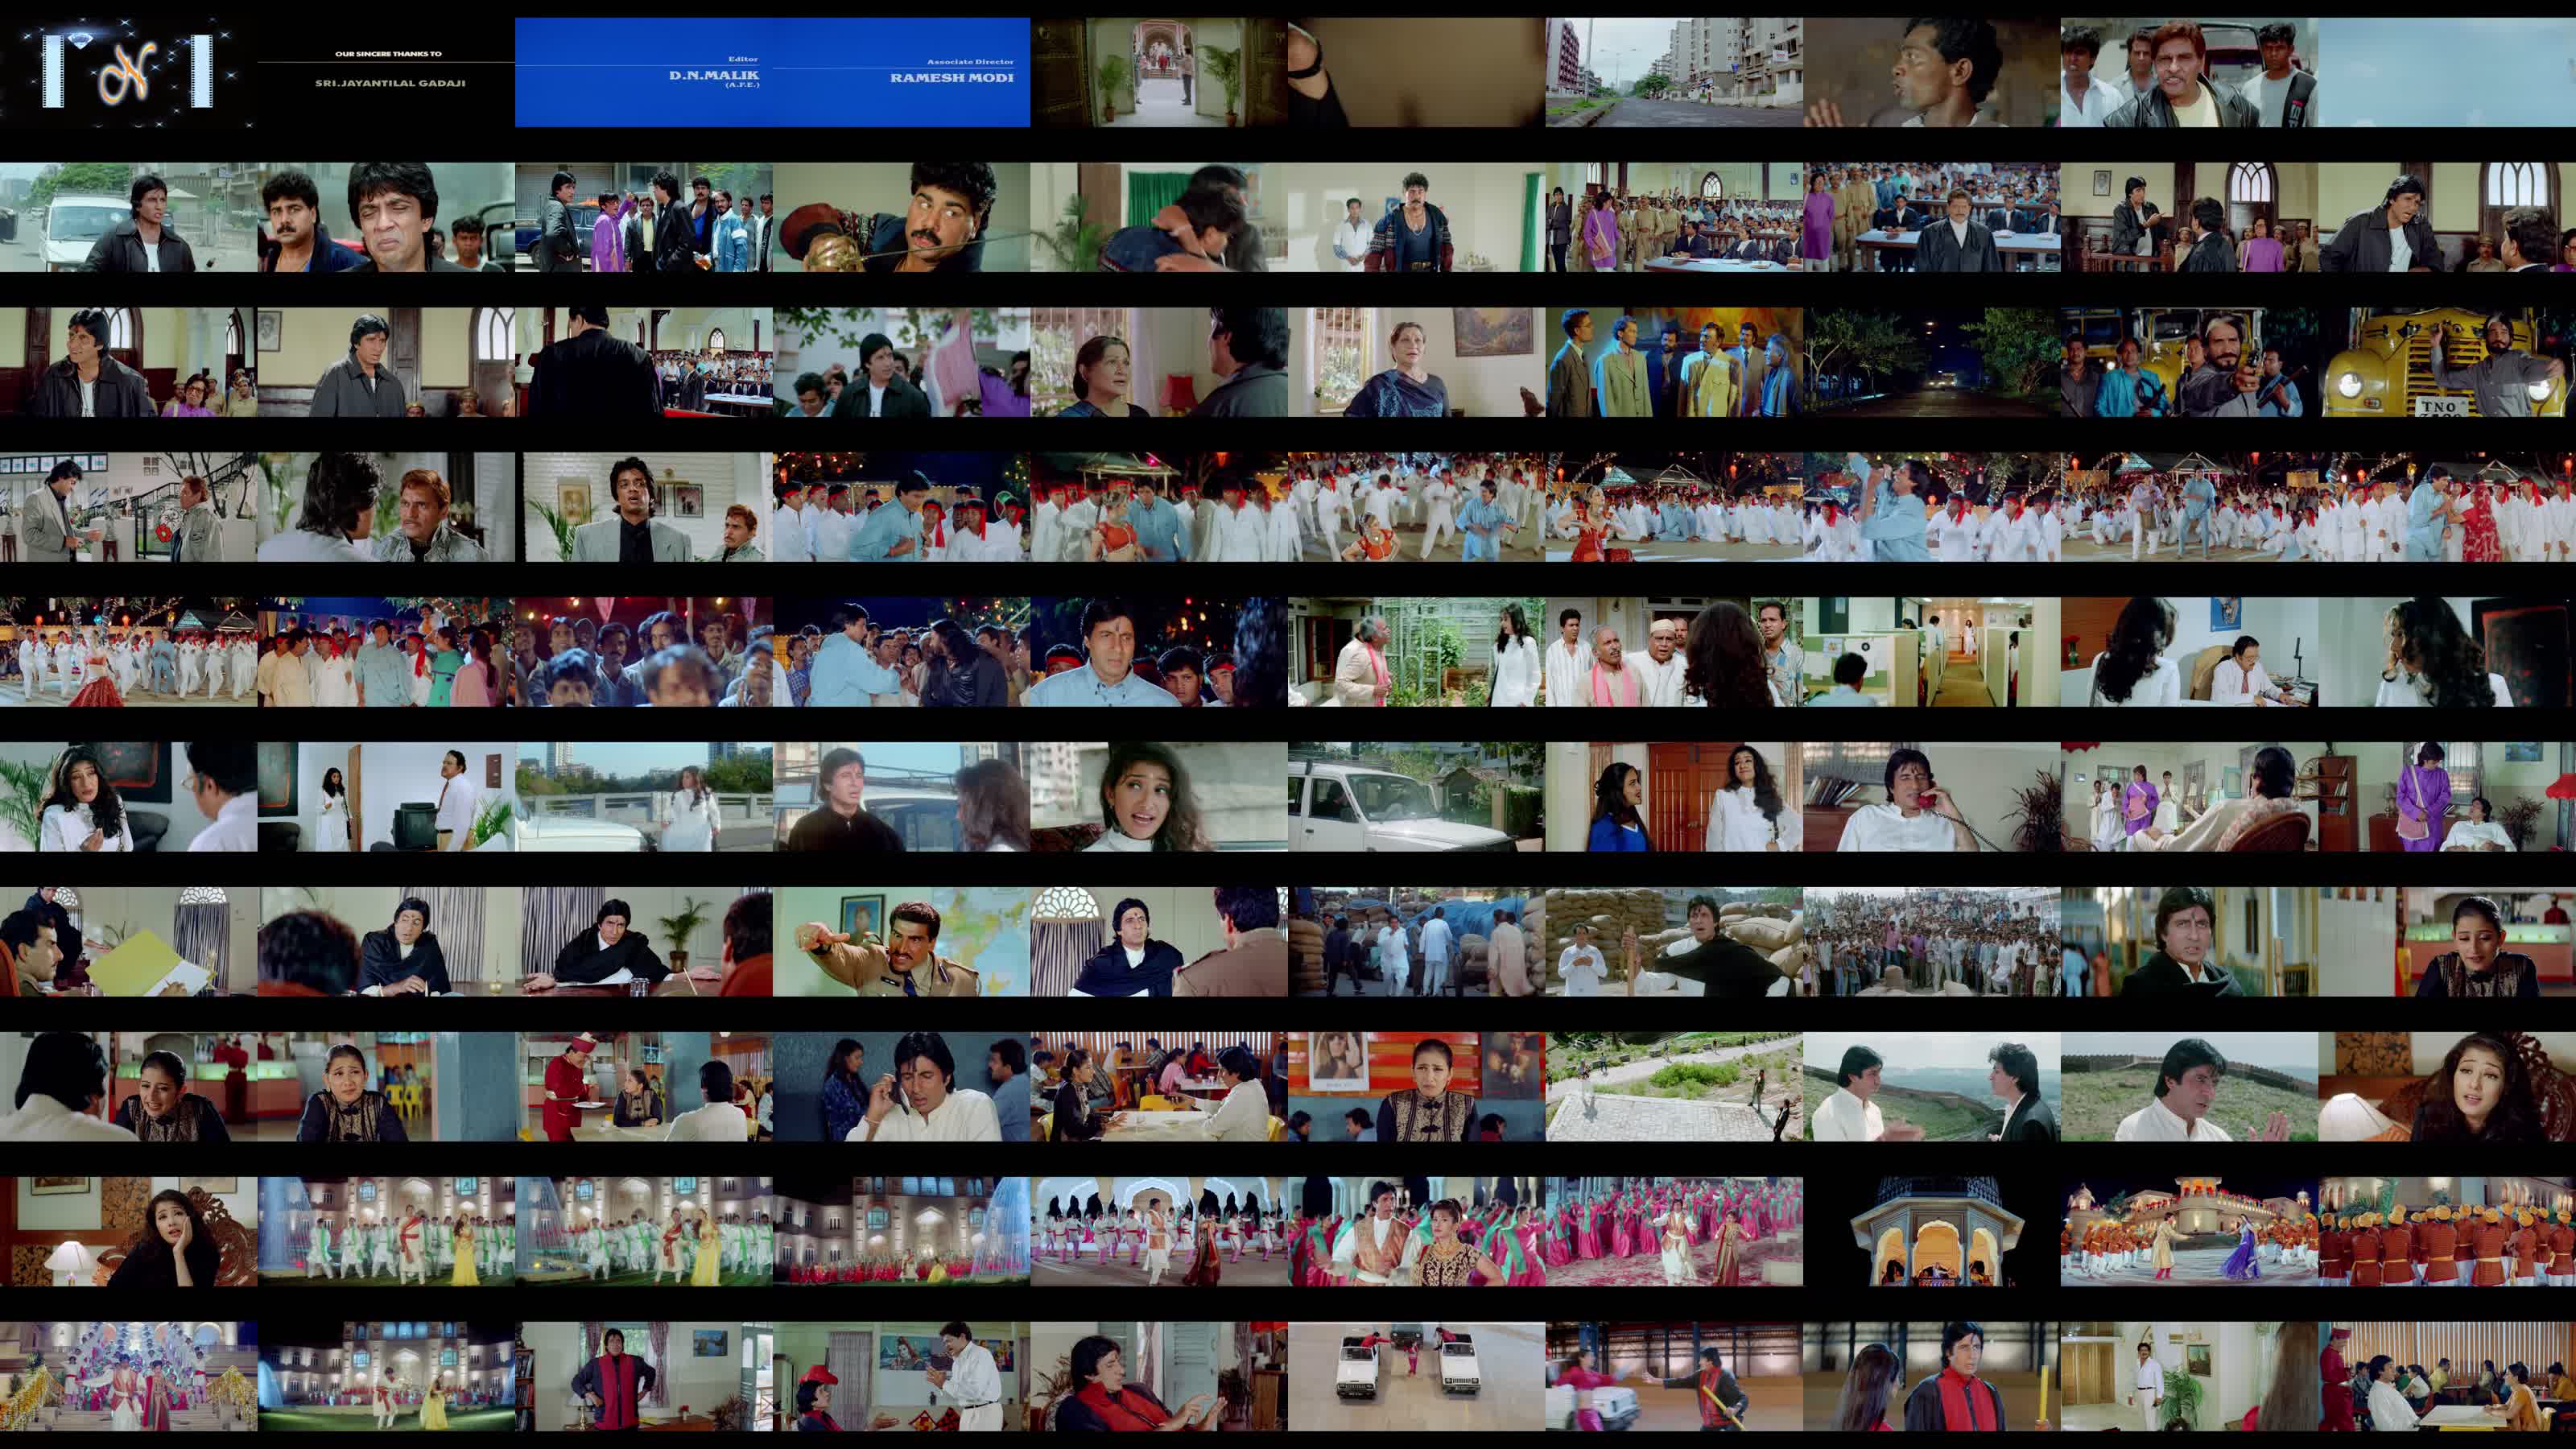Open frame of man talking on mobile phone
Image resolution: width=2576 pixels, height=1449 pixels.
coord(902,1087)
